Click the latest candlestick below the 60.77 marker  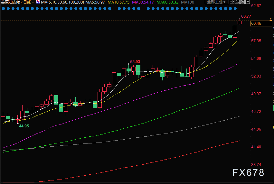(x=240, y=22)
